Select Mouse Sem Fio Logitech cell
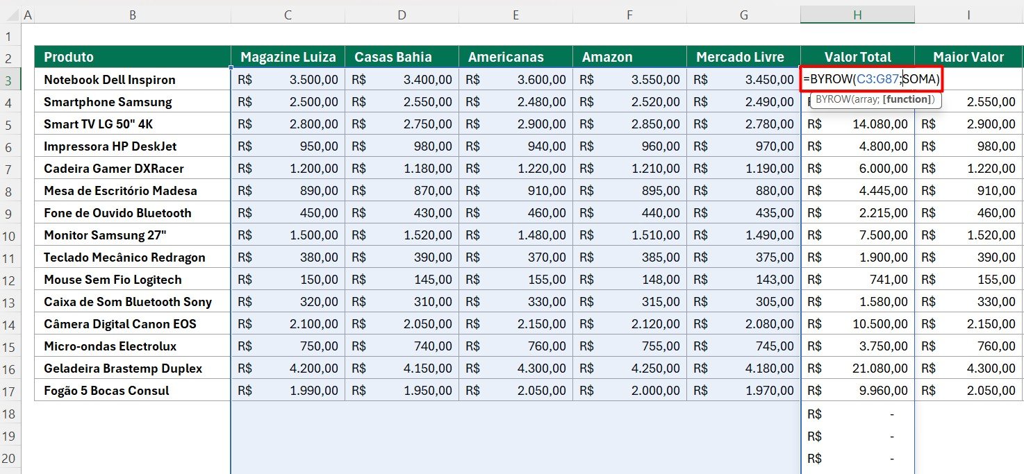 pos(133,279)
